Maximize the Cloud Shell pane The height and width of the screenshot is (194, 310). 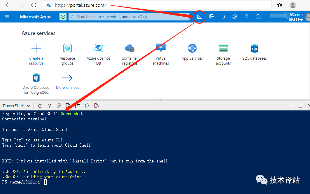pyautogui.click(x=300, y=106)
